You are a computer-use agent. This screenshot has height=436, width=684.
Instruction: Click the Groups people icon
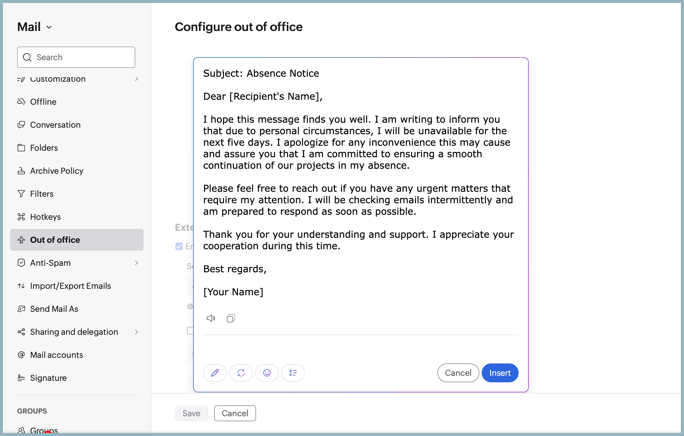pos(21,430)
